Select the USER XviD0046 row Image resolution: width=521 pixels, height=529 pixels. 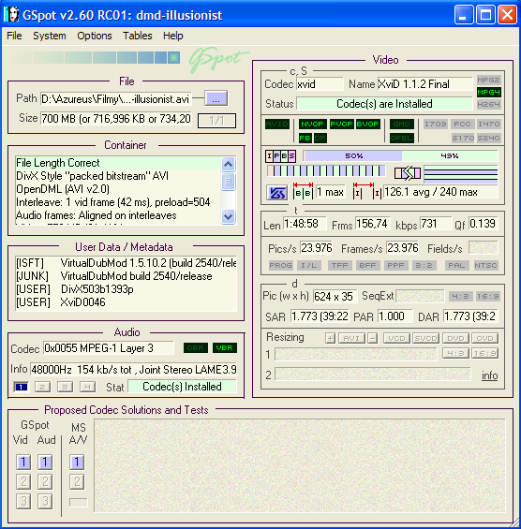126,302
